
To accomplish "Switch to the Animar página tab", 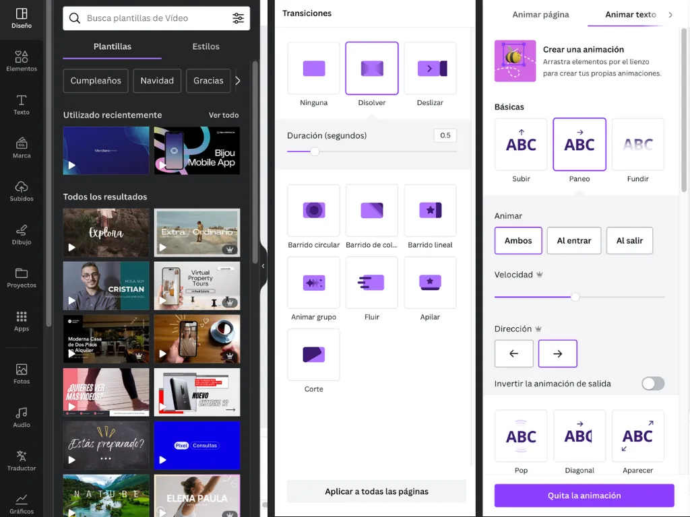I will (x=540, y=15).
